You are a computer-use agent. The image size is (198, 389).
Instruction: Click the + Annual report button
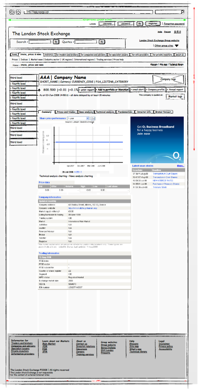(176, 90)
